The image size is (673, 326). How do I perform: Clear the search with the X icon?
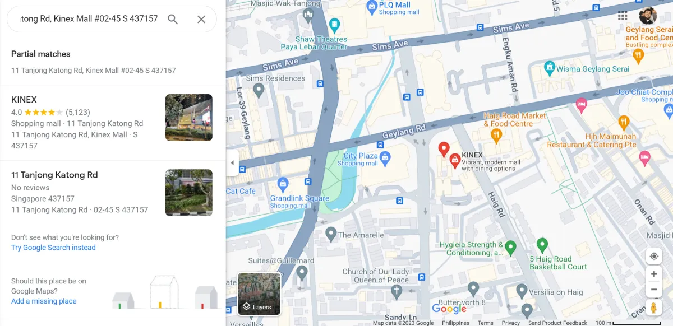[x=201, y=19]
